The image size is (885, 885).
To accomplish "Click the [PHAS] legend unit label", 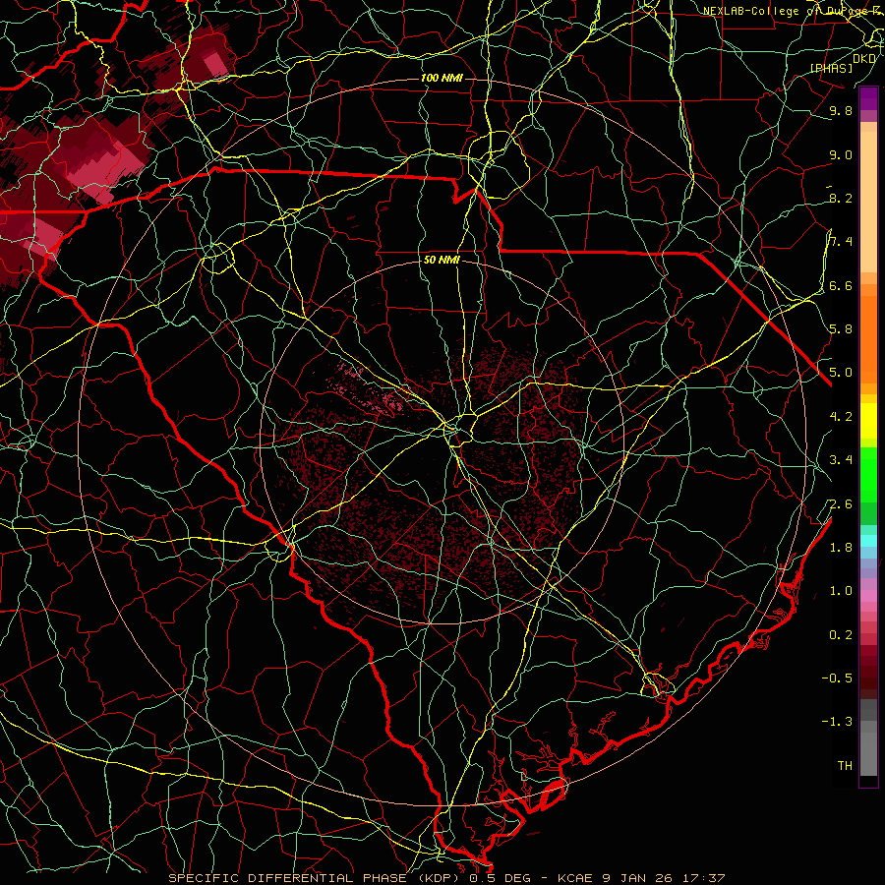I will click(x=831, y=69).
